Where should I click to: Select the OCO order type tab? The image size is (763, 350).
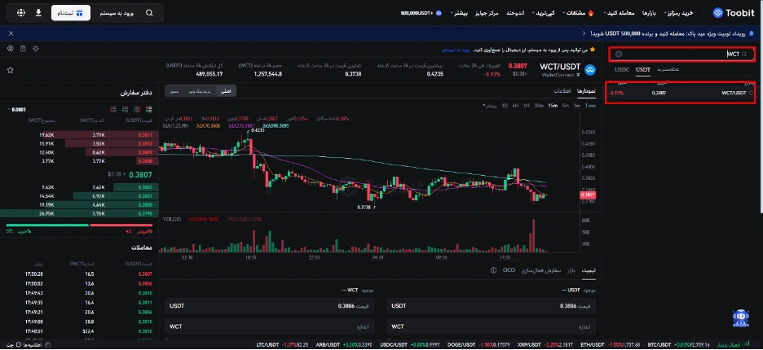509,269
